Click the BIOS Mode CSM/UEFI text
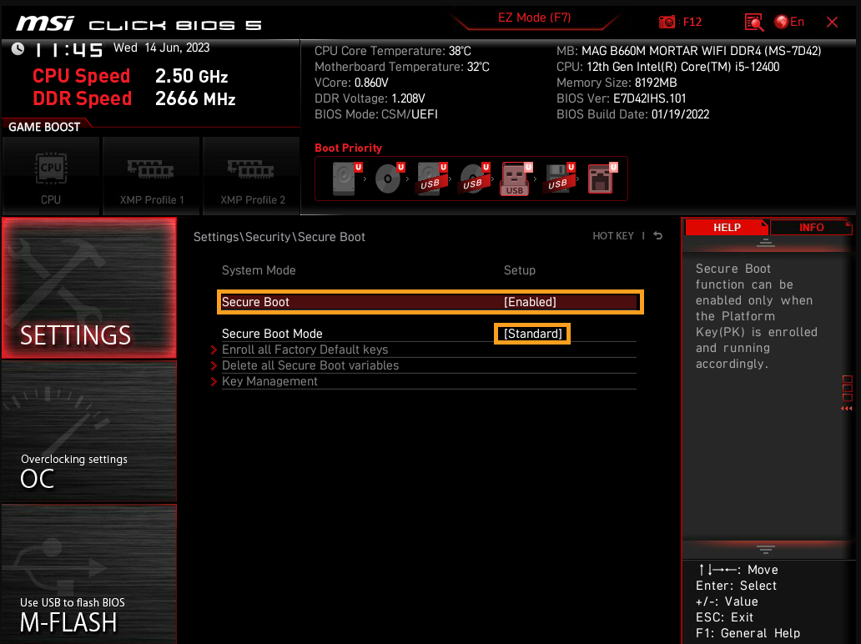 click(376, 114)
